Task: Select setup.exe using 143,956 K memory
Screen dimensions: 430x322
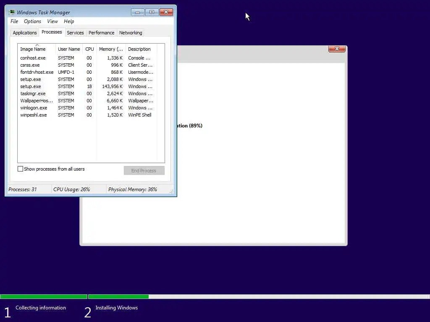Action: pyautogui.click(x=87, y=86)
